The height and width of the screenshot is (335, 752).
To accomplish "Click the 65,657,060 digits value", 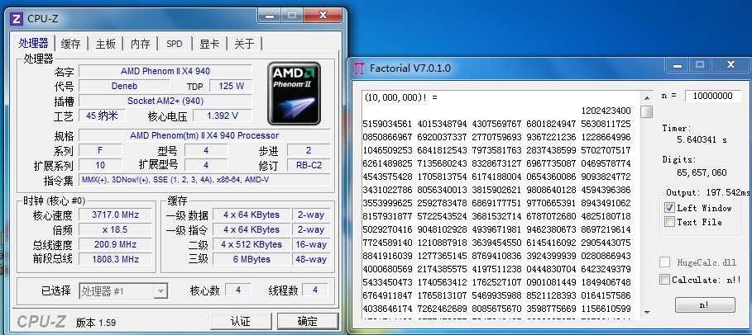I will pyautogui.click(x=702, y=172).
